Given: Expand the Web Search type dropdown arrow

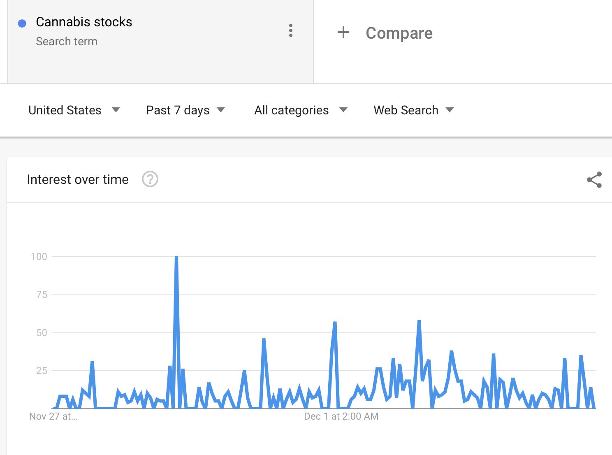Looking at the screenshot, I should click(x=450, y=110).
